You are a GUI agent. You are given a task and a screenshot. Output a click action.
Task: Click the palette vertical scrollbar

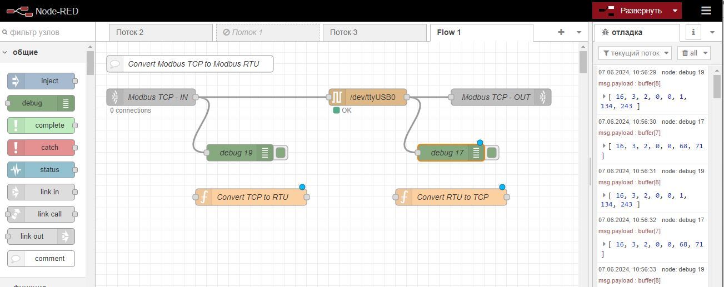90,62
